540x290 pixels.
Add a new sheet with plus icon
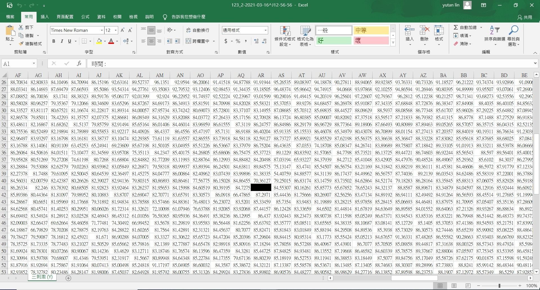[68, 278]
